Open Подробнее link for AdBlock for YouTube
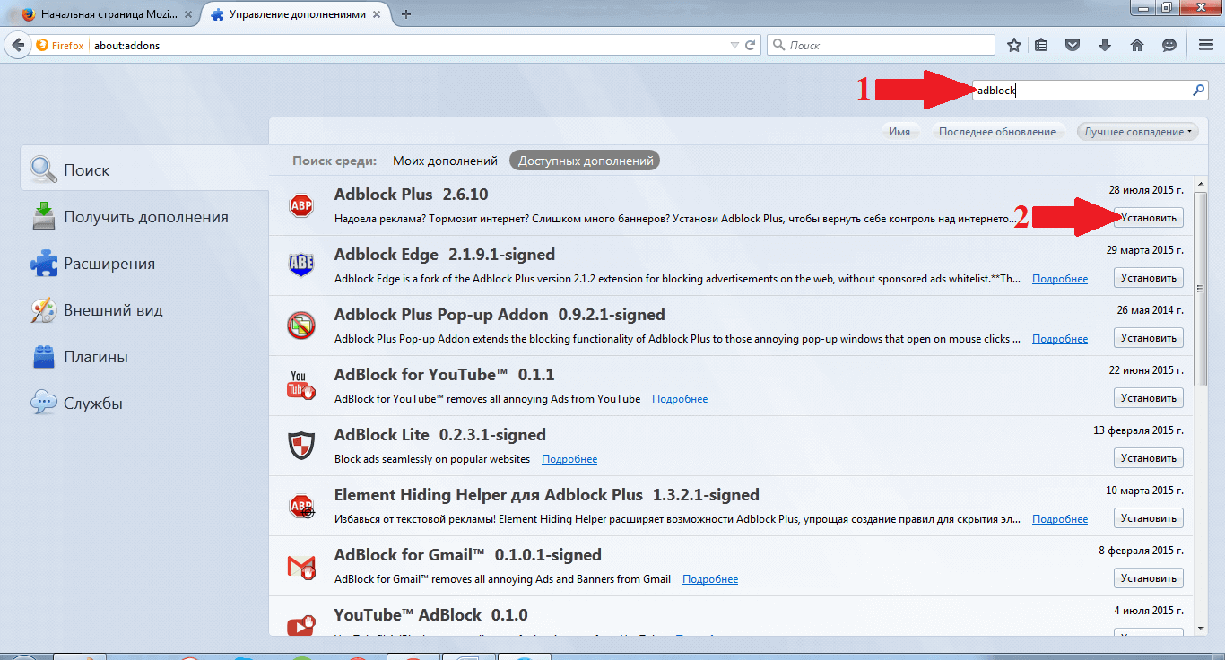The height and width of the screenshot is (660, 1225). [680, 399]
